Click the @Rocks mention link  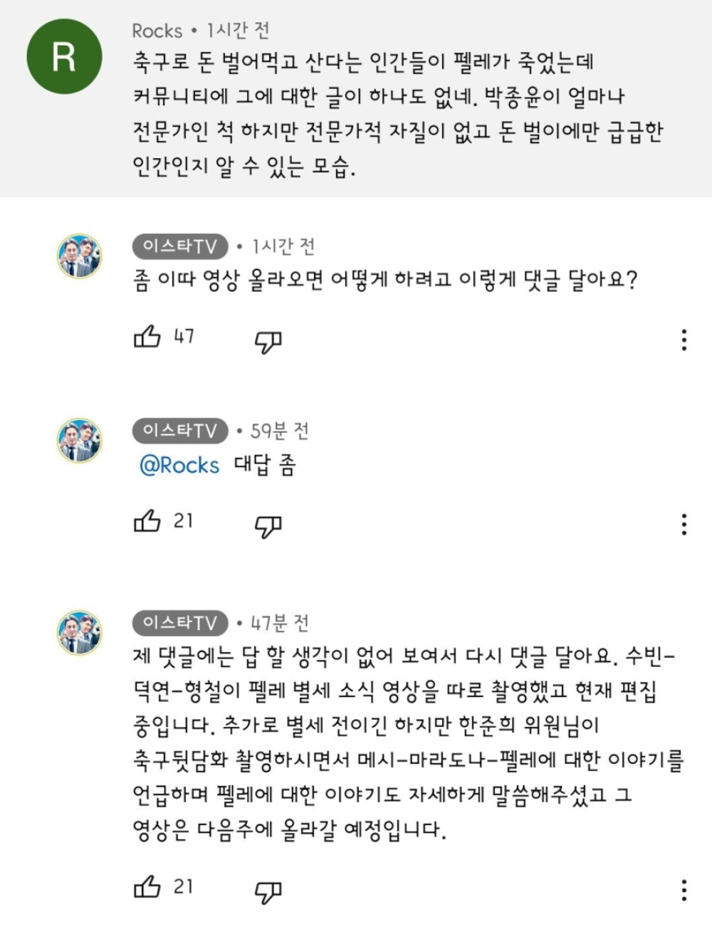179,465
